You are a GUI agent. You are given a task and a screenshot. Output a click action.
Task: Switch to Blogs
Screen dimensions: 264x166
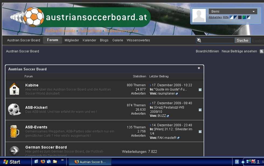(x=104, y=40)
